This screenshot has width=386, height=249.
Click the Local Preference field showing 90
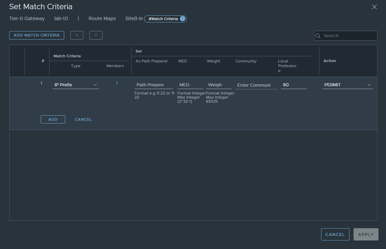click(x=294, y=85)
